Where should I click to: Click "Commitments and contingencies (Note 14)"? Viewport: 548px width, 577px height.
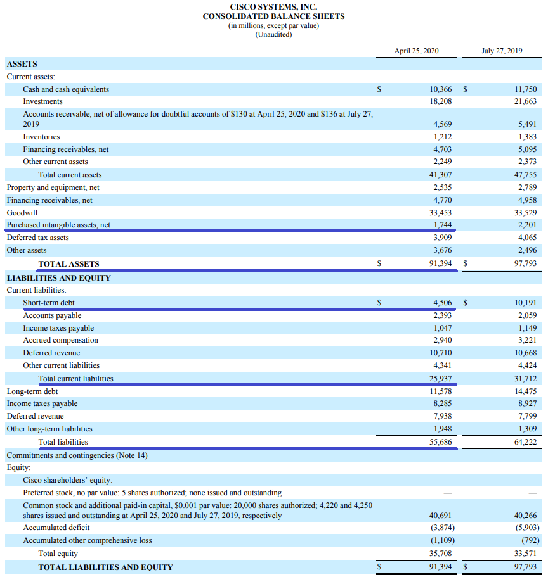(77, 455)
